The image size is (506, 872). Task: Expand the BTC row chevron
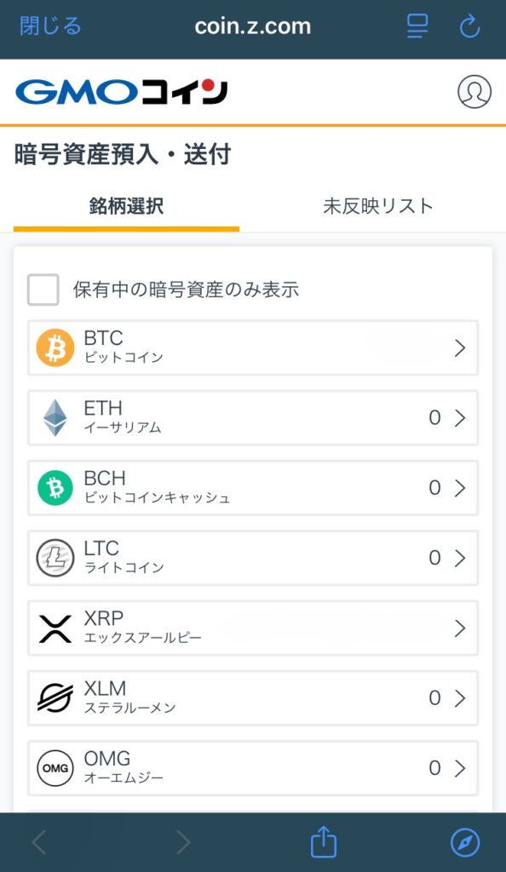click(460, 347)
